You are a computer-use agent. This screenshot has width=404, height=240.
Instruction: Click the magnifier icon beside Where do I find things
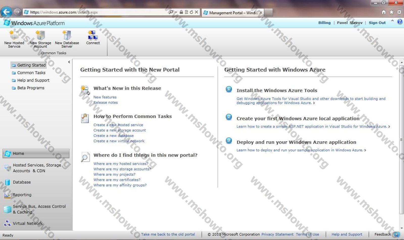point(85,157)
